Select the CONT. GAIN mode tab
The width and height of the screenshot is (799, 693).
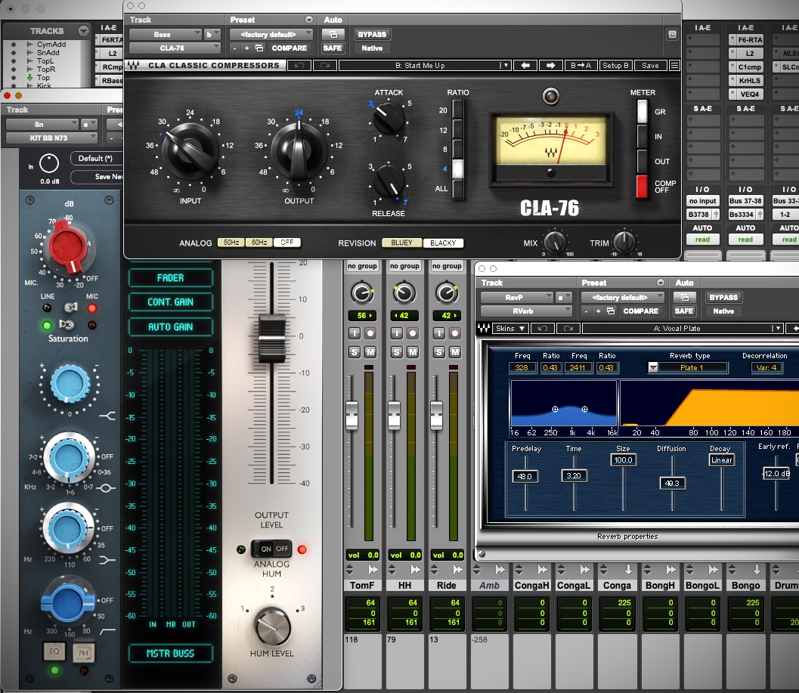pos(171,302)
